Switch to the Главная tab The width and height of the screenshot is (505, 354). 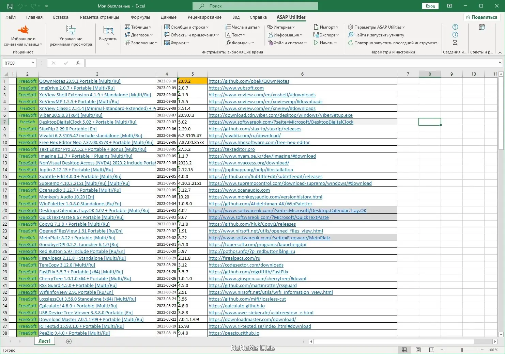pyautogui.click(x=34, y=17)
